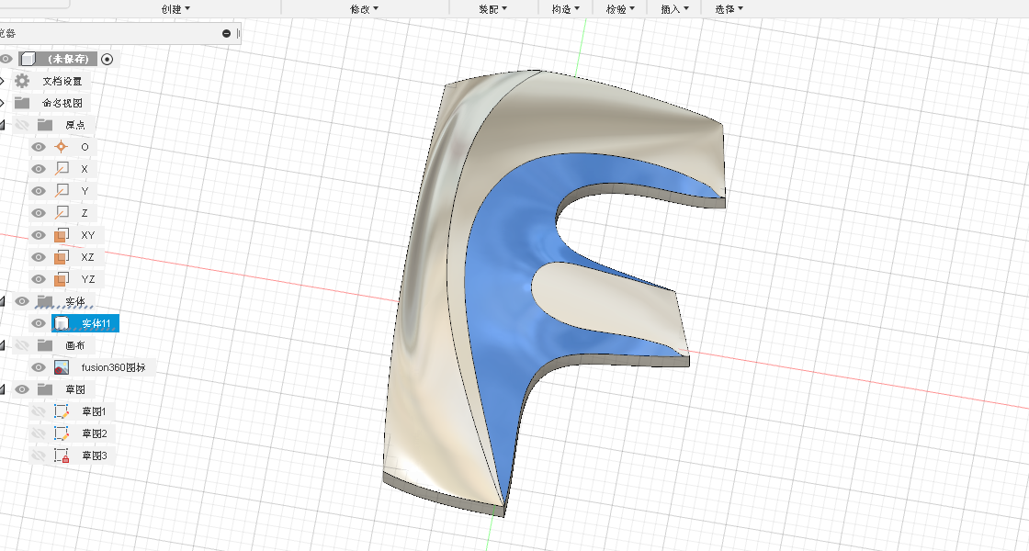Hide the YZ plane
This screenshot has height=551, width=1029.
(39, 279)
